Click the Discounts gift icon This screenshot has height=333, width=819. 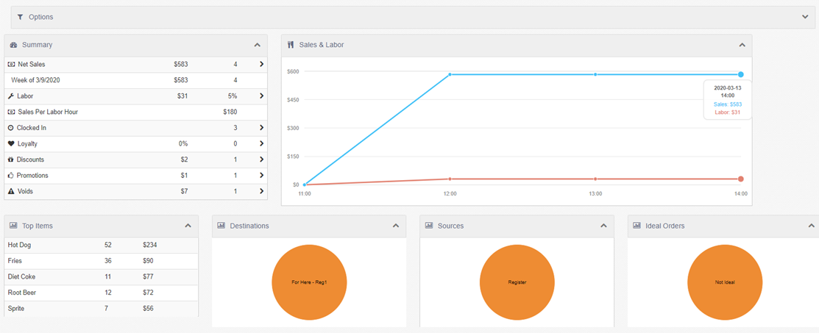11,160
